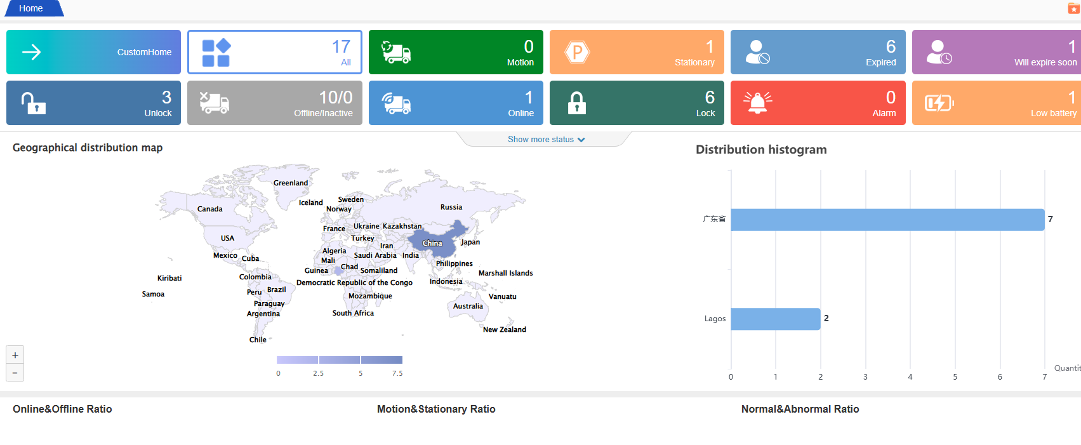The image size is (1081, 445).
Task: Click the All devices grid icon
Action: (216, 53)
